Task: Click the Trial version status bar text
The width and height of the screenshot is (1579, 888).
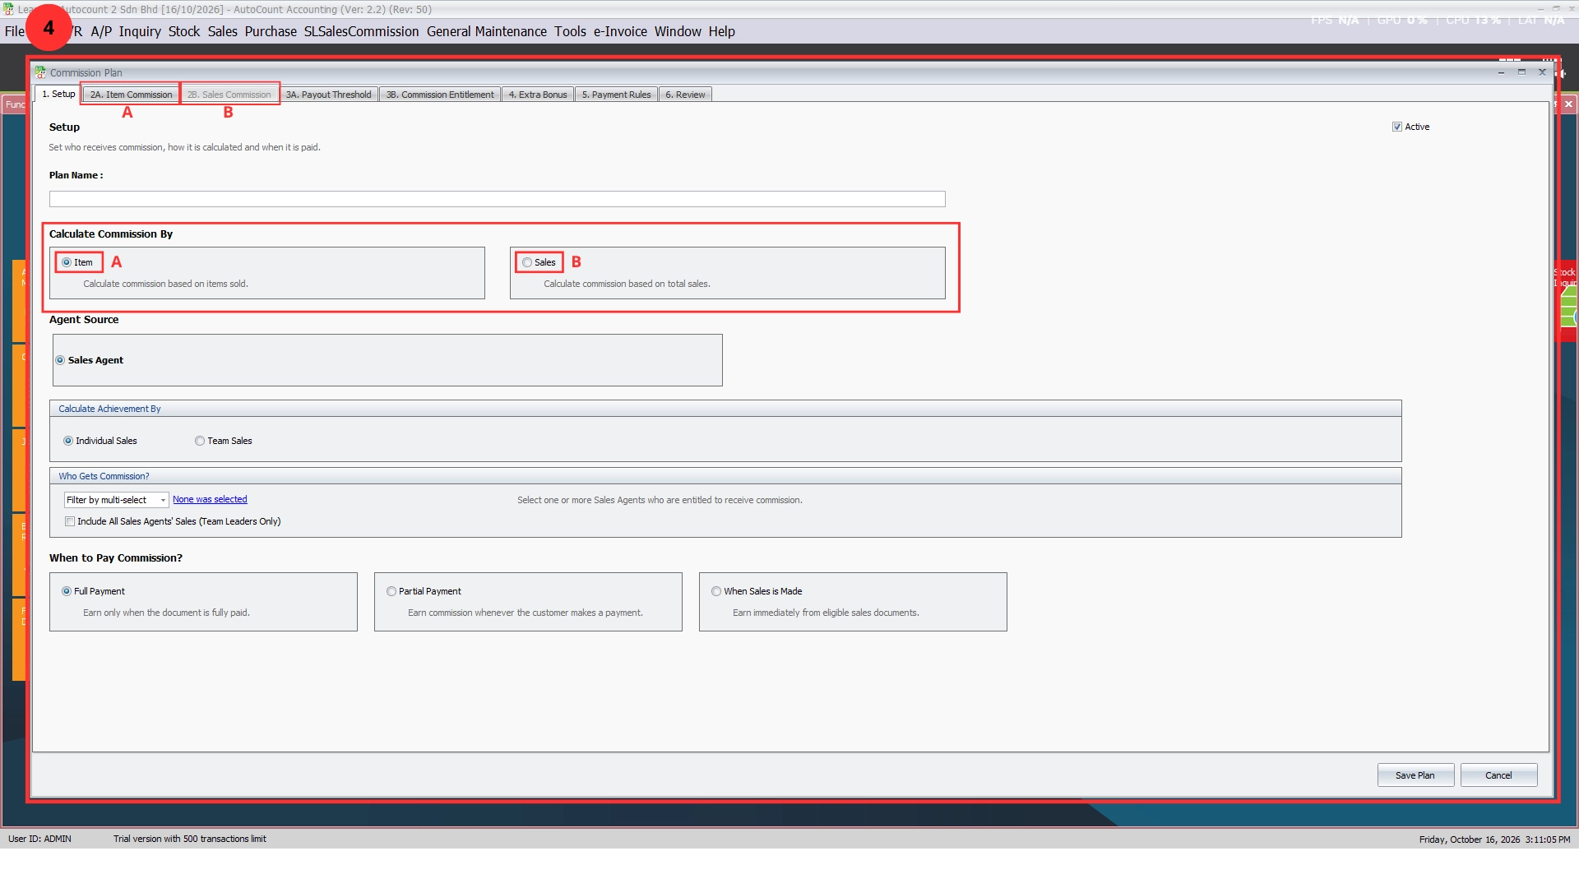Action: pyautogui.click(x=190, y=839)
